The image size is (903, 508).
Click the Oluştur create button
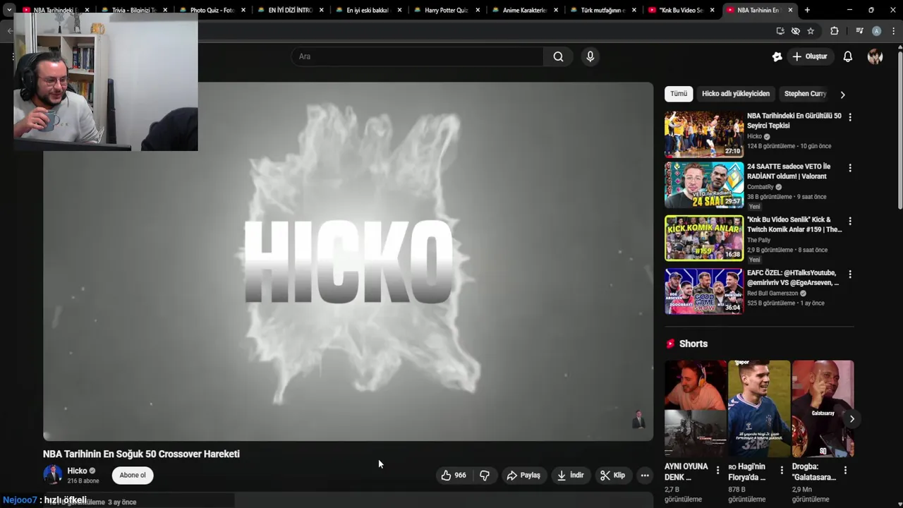pyautogui.click(x=810, y=56)
